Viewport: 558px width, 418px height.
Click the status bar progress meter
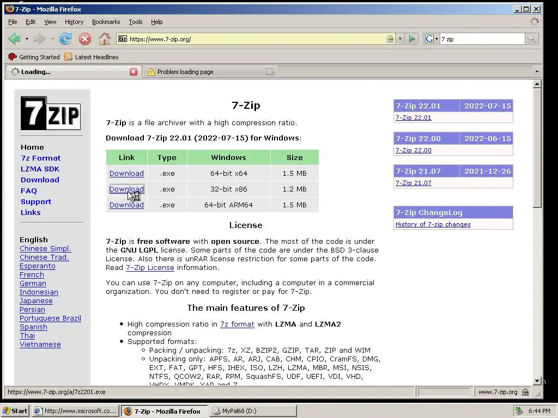[x=445, y=392]
